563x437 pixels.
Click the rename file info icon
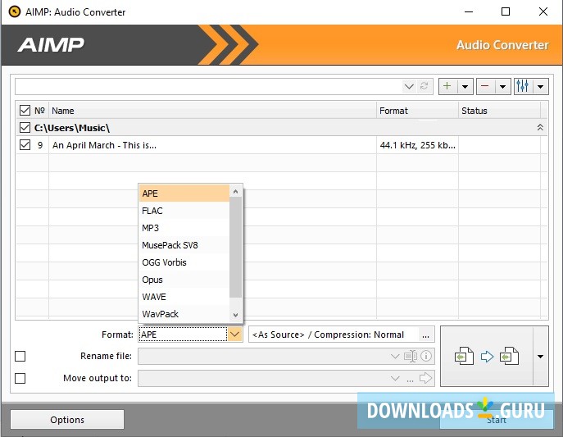pos(426,356)
